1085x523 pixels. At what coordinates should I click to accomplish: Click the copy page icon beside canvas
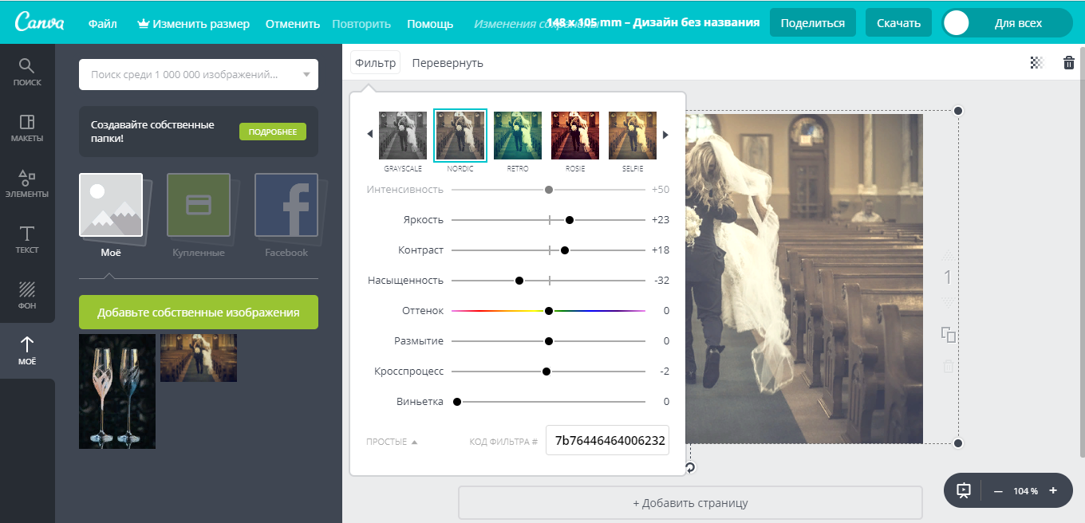[948, 335]
